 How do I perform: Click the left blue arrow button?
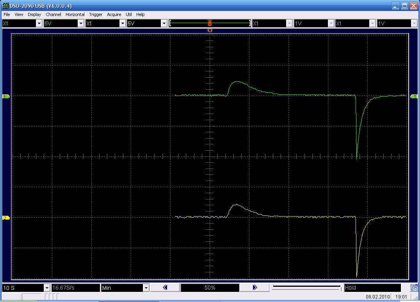tap(165, 288)
